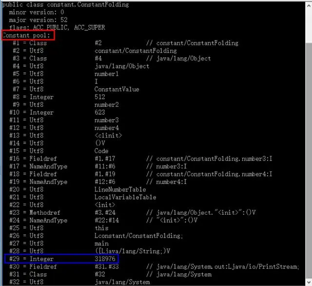The width and height of the screenshot is (312, 286).
Task: Click the Integer value '318976'
Action: coord(105,259)
